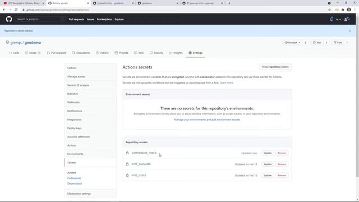The height and width of the screenshot is (202, 359).
Task: Go to the Insights tab
Action: 176,53
